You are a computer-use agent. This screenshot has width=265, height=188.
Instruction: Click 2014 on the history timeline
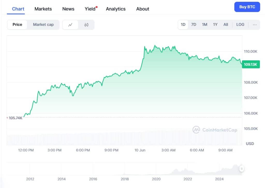pyautogui.click(x=62, y=179)
